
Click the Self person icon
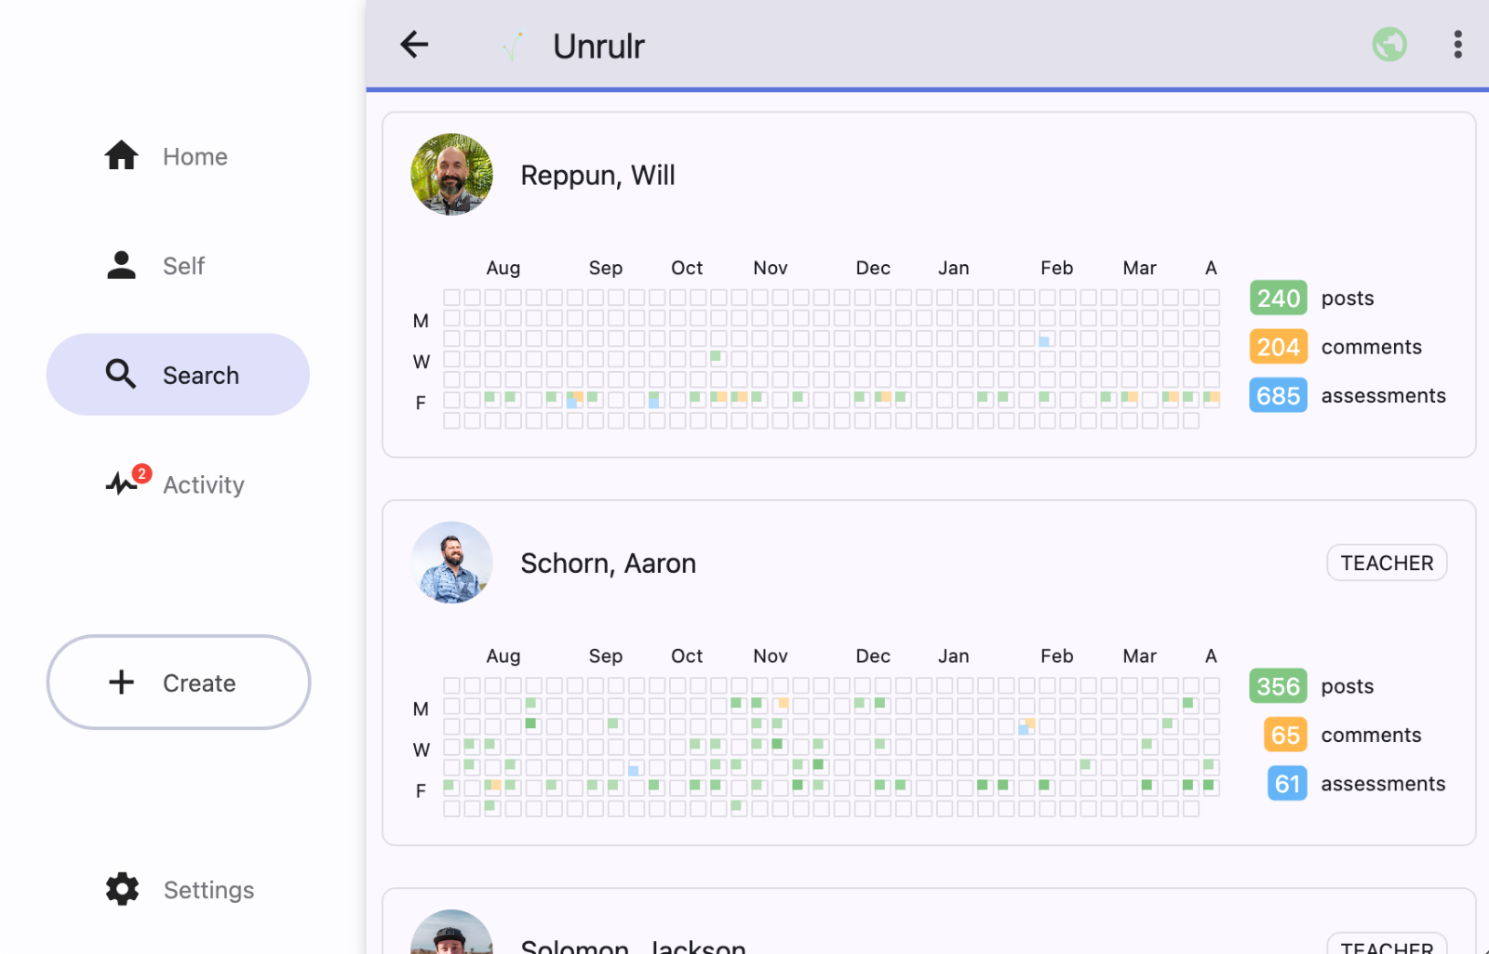[x=121, y=266]
